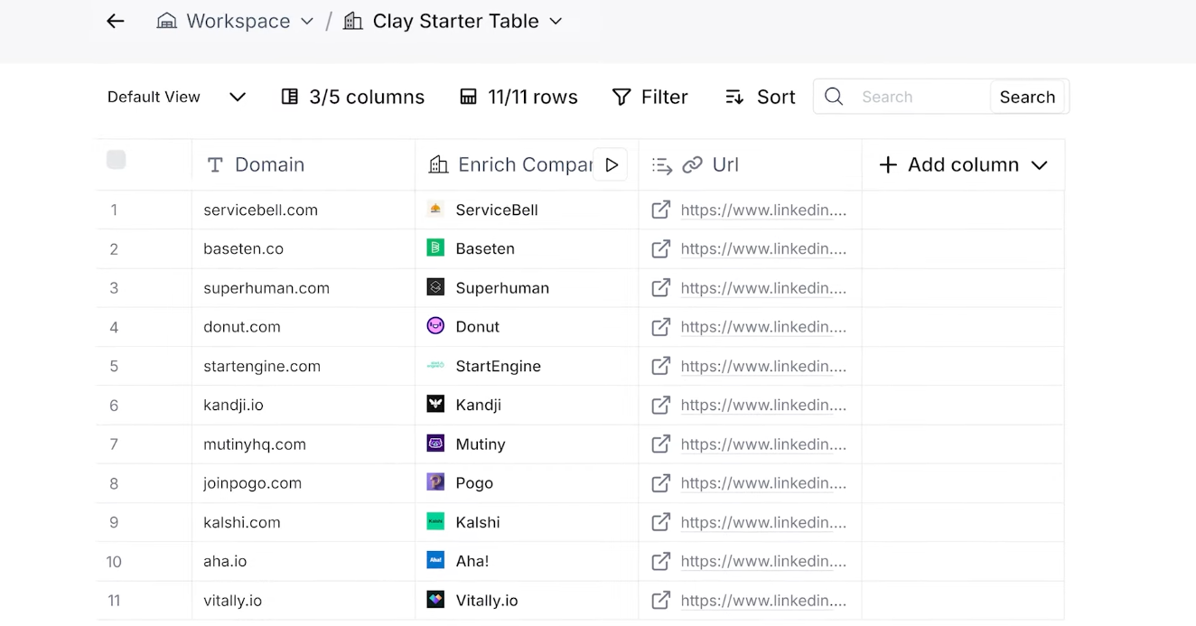Select the Superhuman company name cell
This screenshot has height=626, width=1196.
pyautogui.click(x=527, y=287)
